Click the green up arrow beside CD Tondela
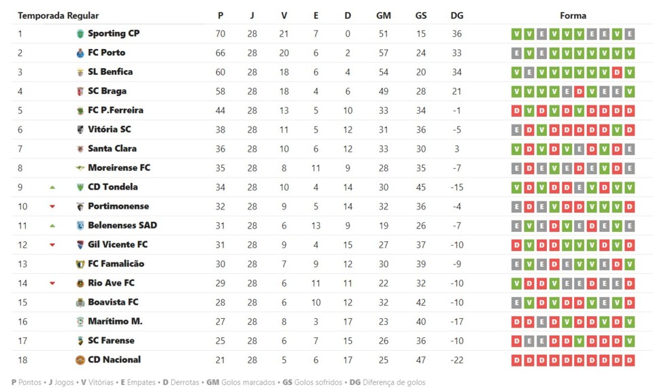653x391 pixels. 52,187
